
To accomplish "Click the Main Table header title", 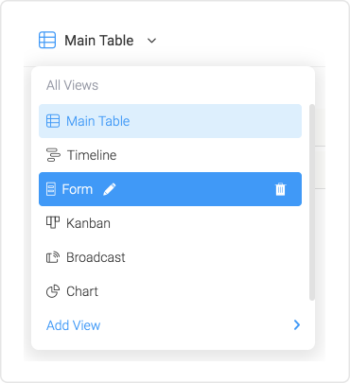I will click(x=99, y=41).
